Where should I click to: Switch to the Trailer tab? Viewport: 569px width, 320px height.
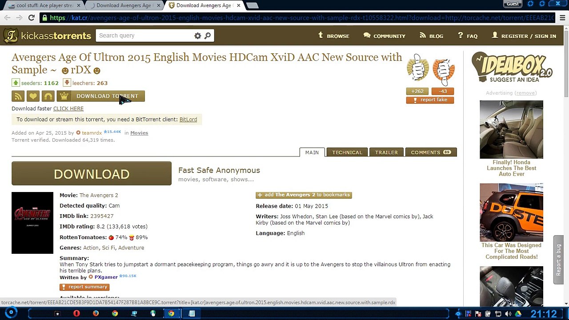point(386,152)
